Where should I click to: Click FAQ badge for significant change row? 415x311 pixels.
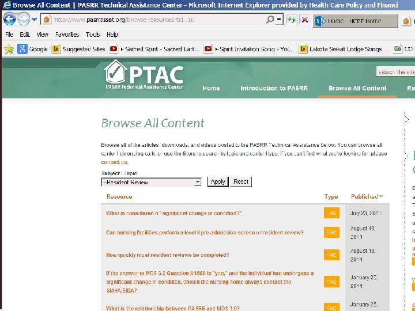point(331,213)
